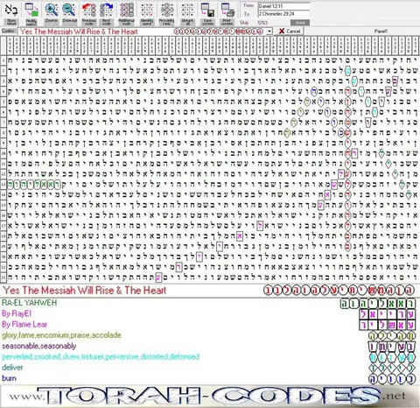The width and height of the screenshot is (420, 408).
Task: Click green boxed Hebrew letters beside RA-EL YAHWEH
Action: (378, 304)
